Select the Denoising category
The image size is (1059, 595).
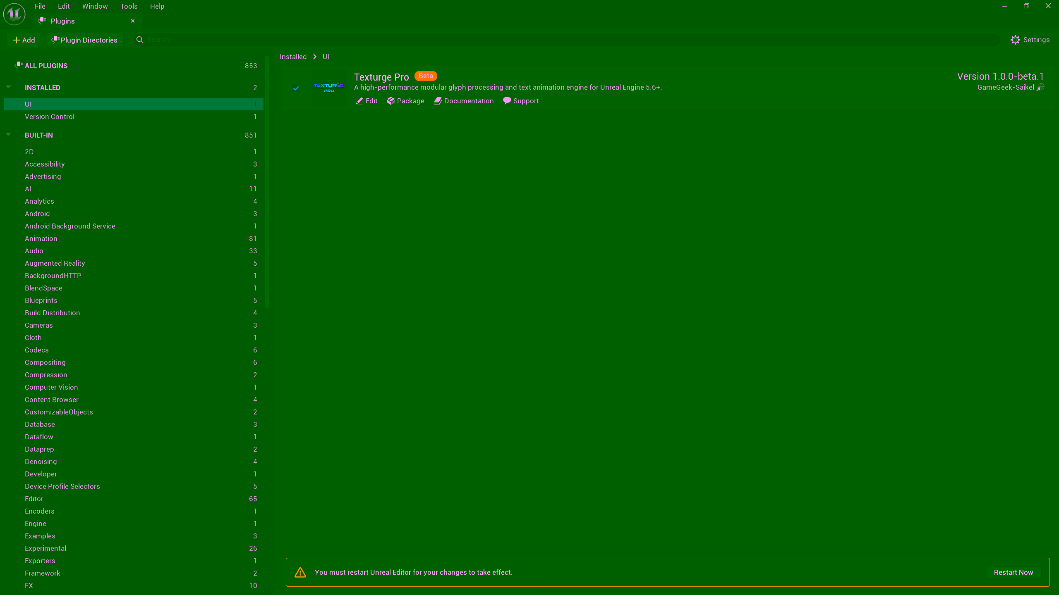(134, 462)
